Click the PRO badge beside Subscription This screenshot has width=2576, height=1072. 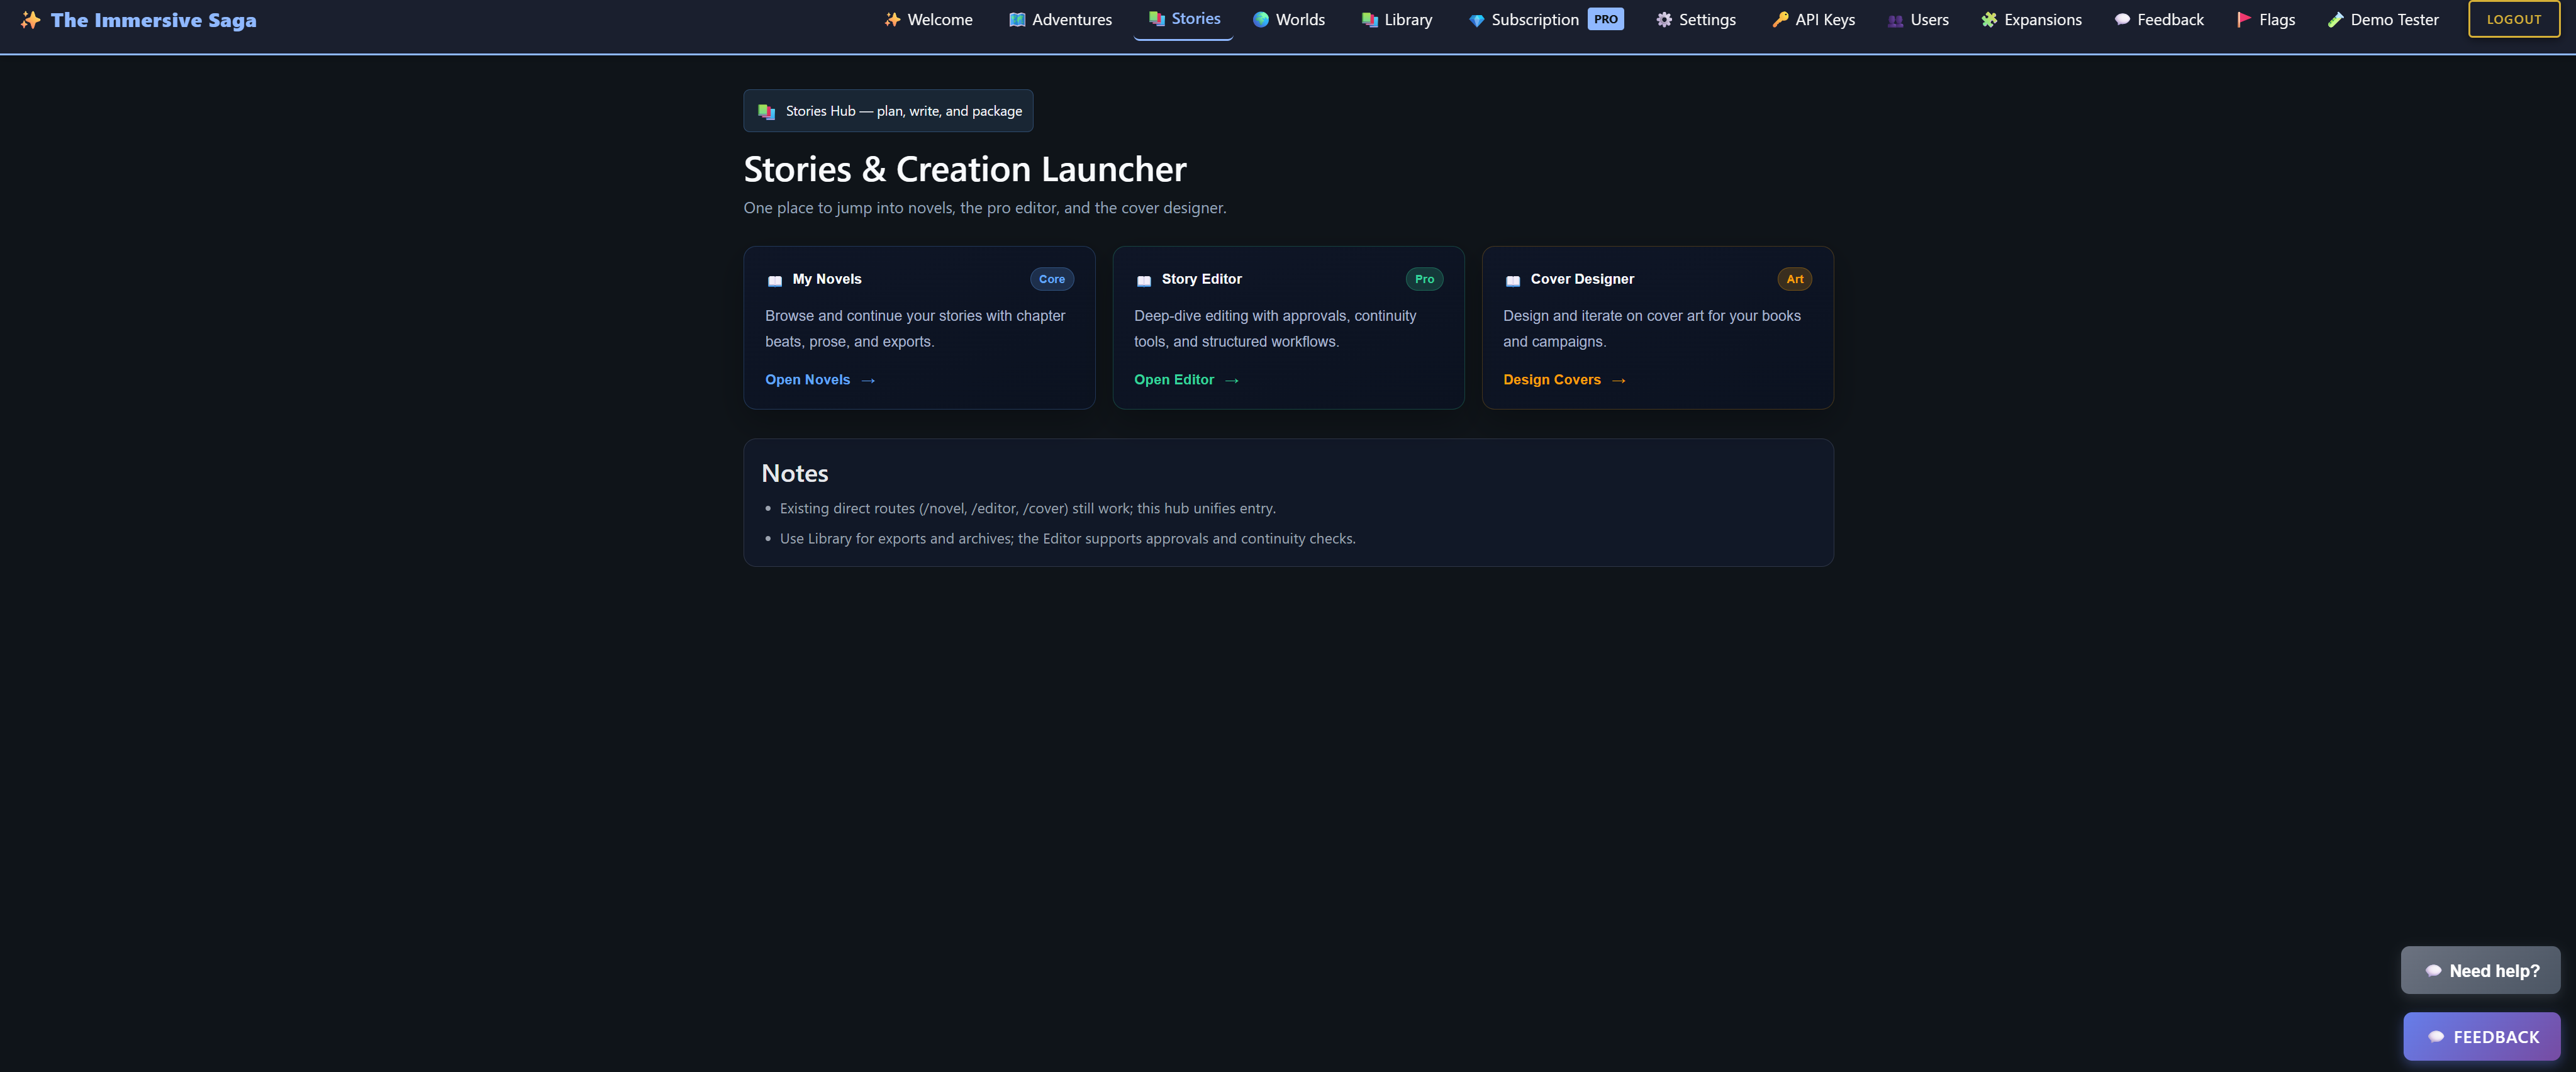point(1605,20)
